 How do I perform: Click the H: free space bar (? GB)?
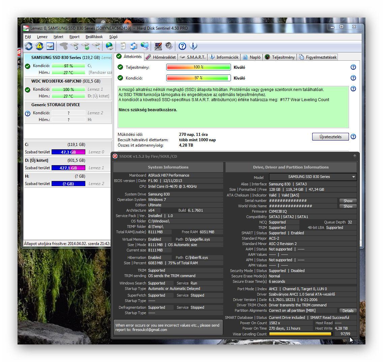tap(68, 184)
